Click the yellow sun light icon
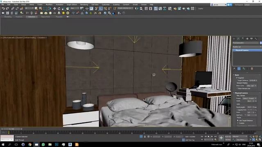 pyautogui.click(x=63, y=13)
